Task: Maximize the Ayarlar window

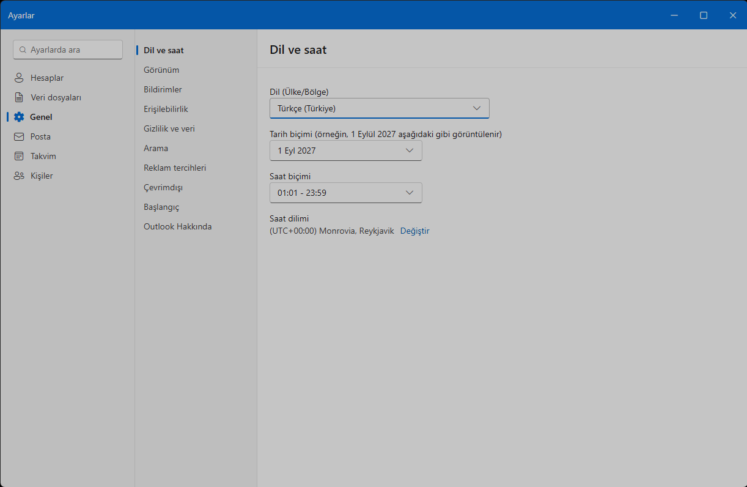Action: point(704,15)
